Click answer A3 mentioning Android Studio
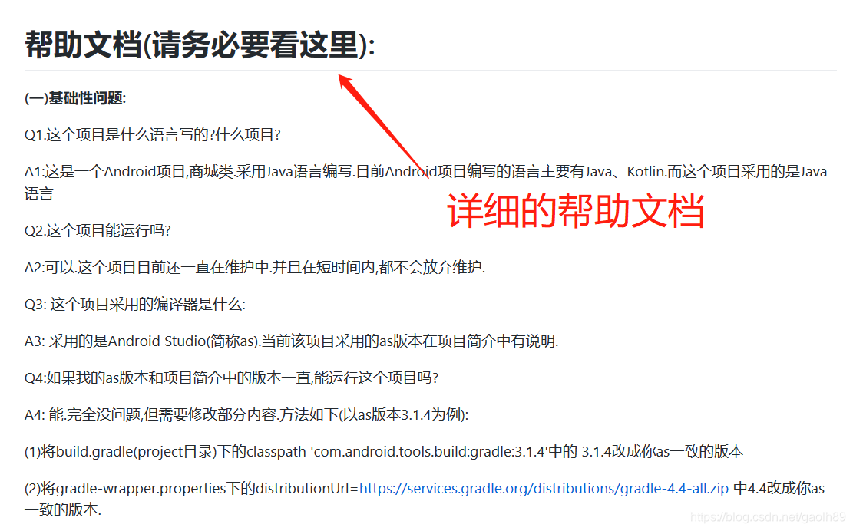Screen dimensions: 853x531 point(291,341)
